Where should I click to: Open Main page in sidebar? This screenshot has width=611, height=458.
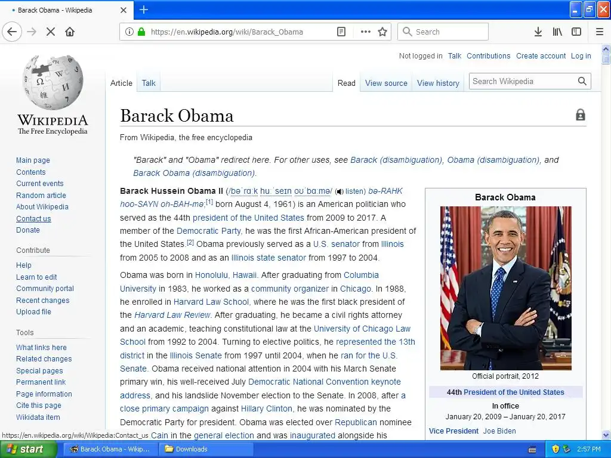(x=33, y=160)
